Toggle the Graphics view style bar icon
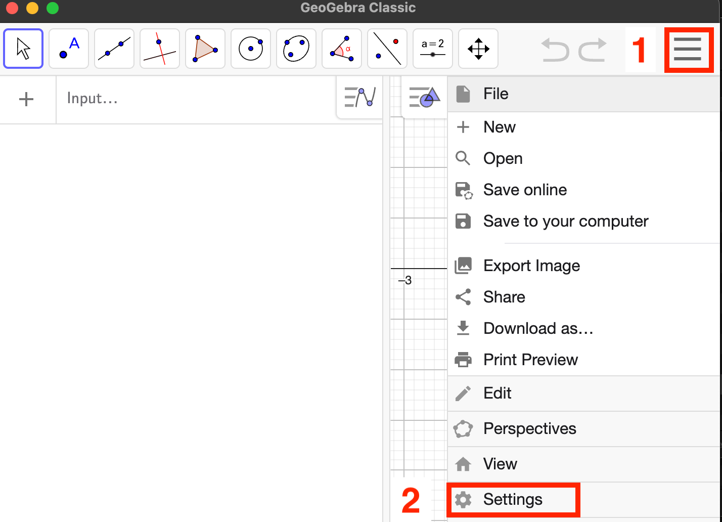This screenshot has width=722, height=522. point(424,97)
